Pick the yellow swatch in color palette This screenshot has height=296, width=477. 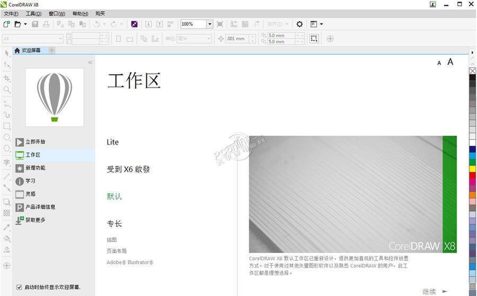coord(472,169)
